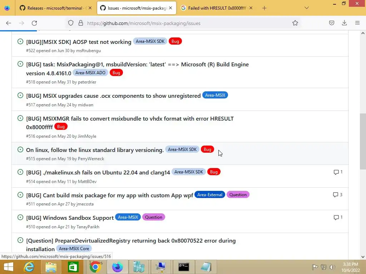Screen dimensions: 366x274
Task: Click the open issue status icon for #517
Action: click(x=20, y=95)
